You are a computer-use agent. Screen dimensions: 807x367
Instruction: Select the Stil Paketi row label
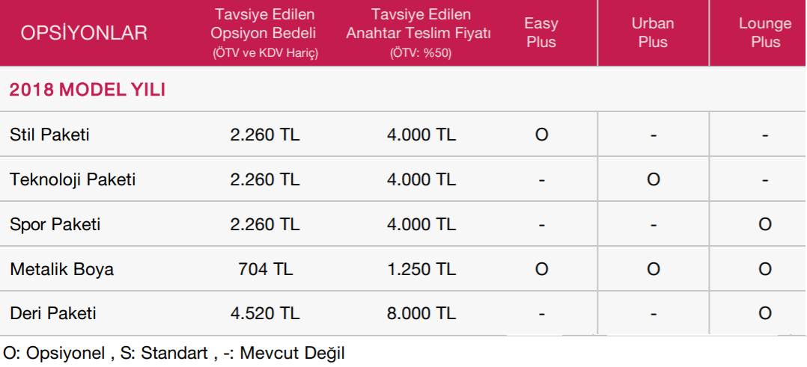tap(49, 135)
